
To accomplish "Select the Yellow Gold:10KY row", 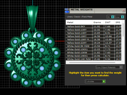I will 94,30.
